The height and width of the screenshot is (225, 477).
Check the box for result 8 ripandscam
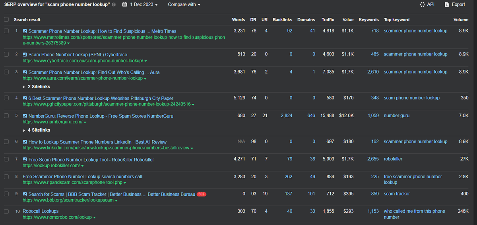tap(6, 176)
